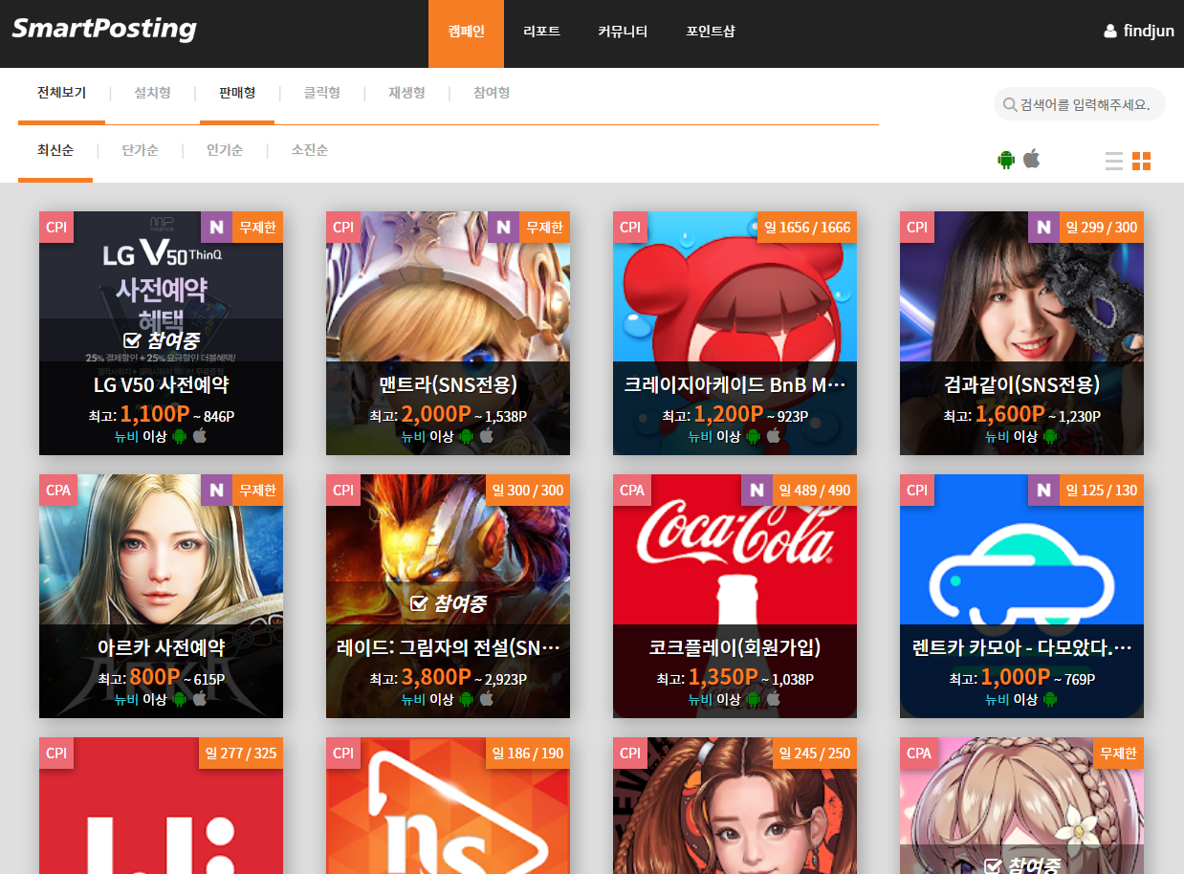The width and height of the screenshot is (1184, 874).
Task: Click the N badge on 코크플레이 card
Action: pyautogui.click(x=756, y=491)
